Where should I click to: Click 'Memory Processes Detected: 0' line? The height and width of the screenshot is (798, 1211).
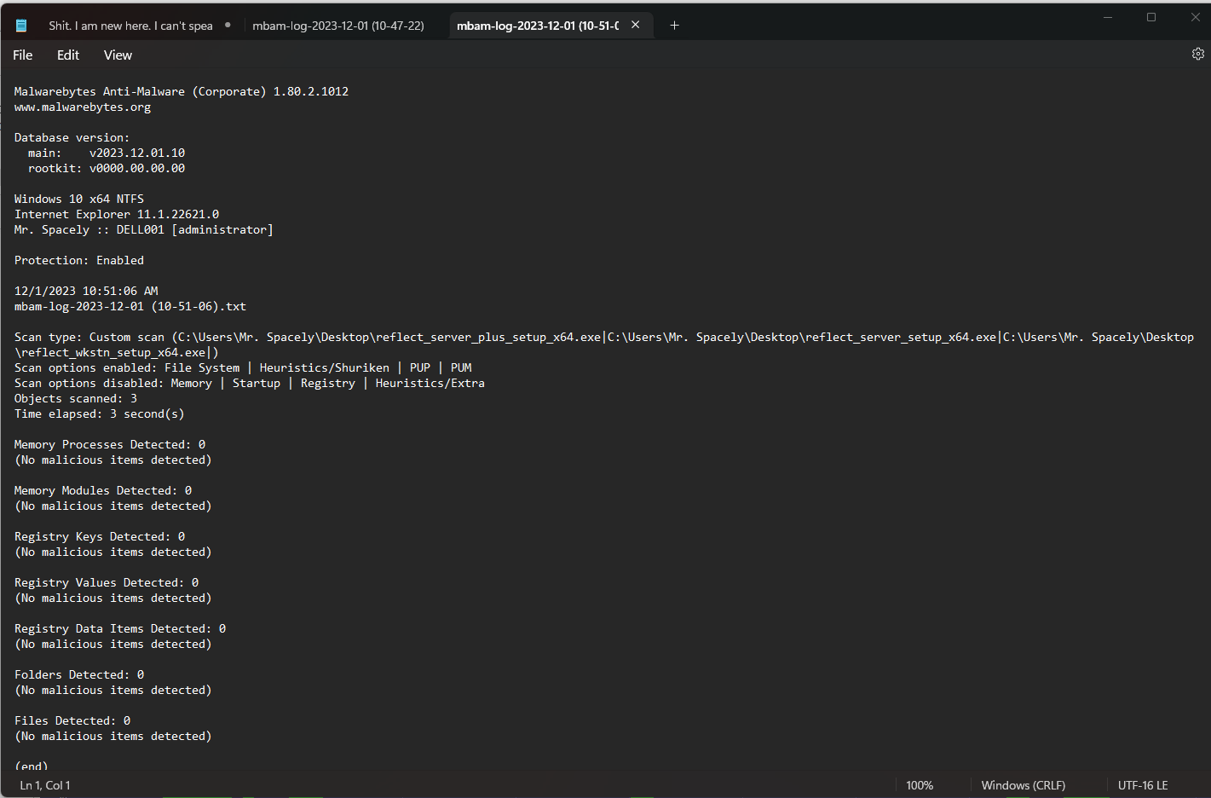point(110,444)
